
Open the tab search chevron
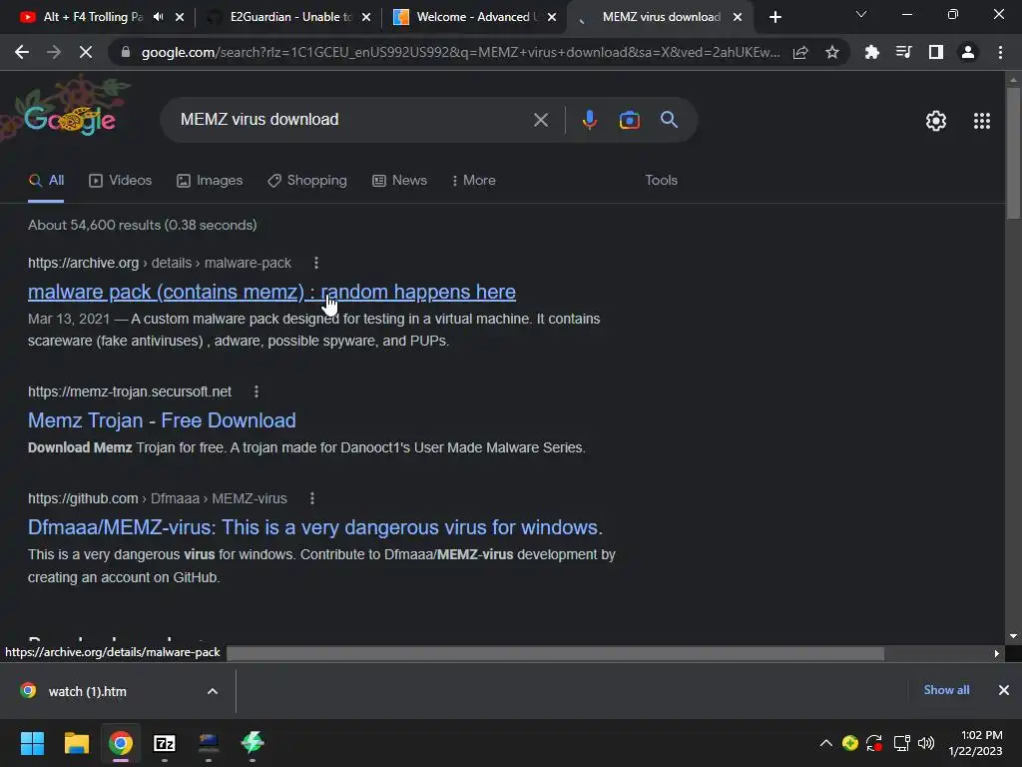861,14
